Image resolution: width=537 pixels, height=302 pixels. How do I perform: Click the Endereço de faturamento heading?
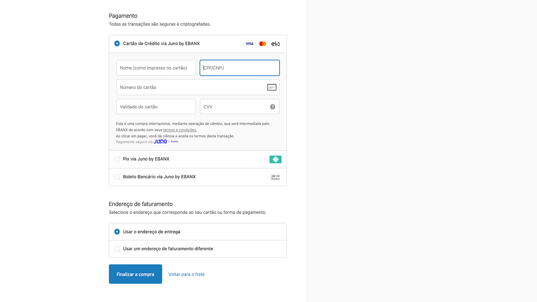[x=141, y=204]
